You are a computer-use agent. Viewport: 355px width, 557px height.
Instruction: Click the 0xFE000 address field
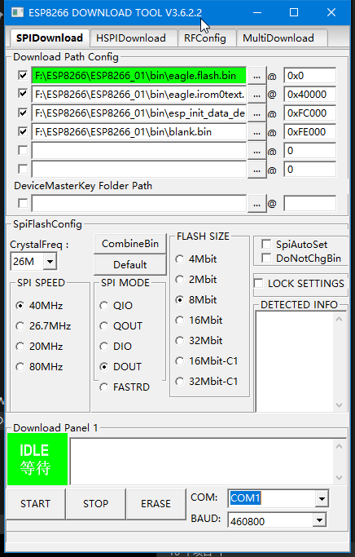pos(309,132)
